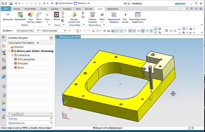Run Execute Current Tests
The width and height of the screenshot is (205, 132).
click(x=74, y=18)
